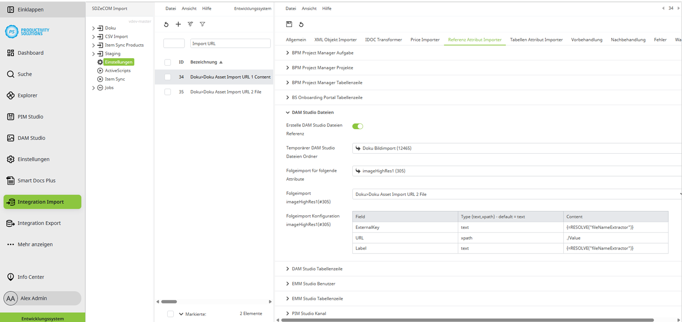Select the save icon in the right toolbar
The image size is (682, 322).
[x=289, y=24]
